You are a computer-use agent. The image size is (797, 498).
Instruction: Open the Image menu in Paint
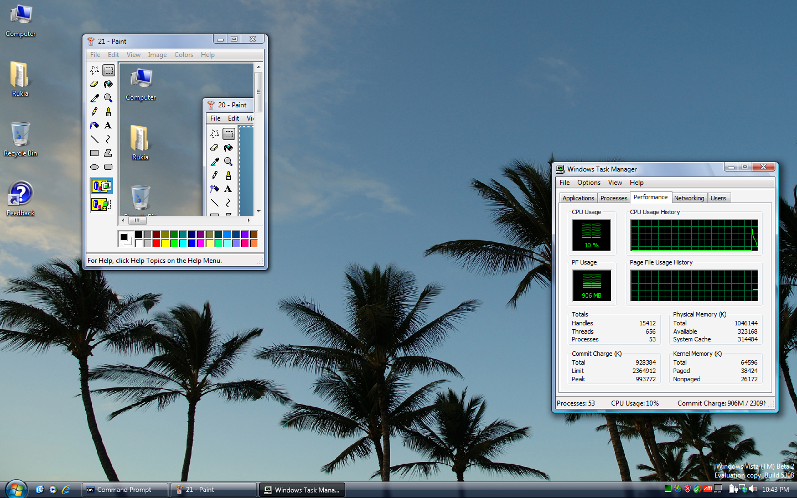(157, 55)
